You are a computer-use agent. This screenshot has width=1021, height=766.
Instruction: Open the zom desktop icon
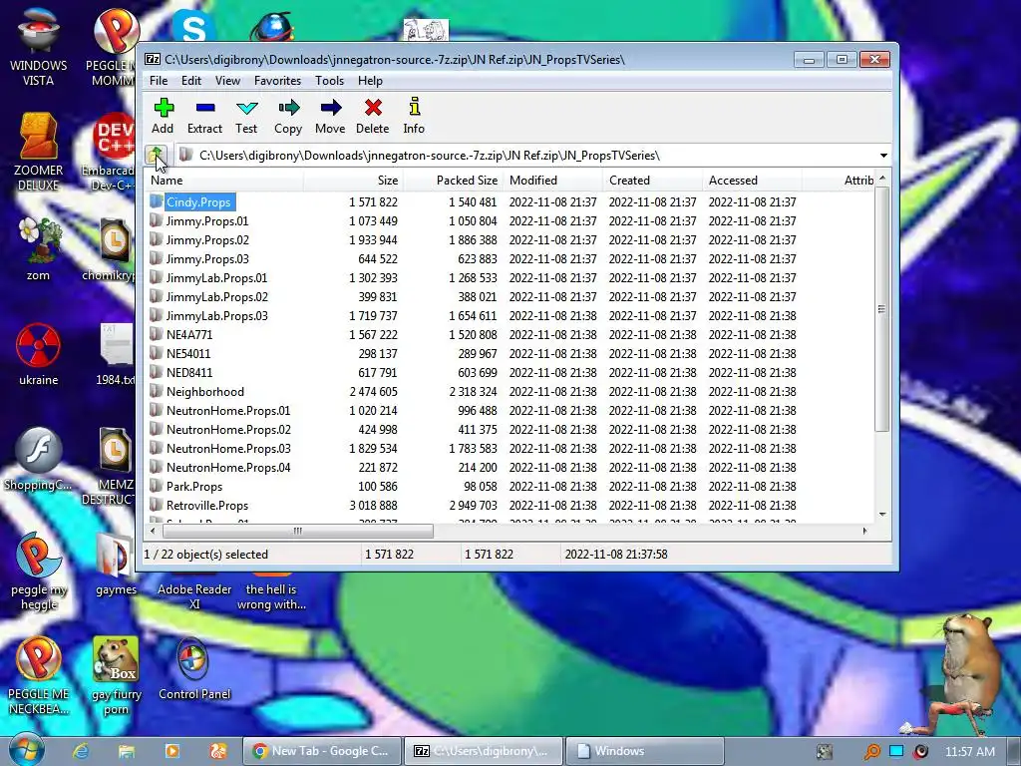(38, 249)
